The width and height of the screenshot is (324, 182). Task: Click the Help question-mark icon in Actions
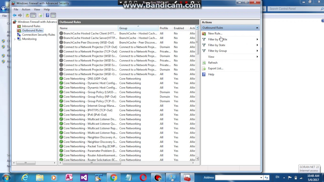pyautogui.click(x=204, y=74)
